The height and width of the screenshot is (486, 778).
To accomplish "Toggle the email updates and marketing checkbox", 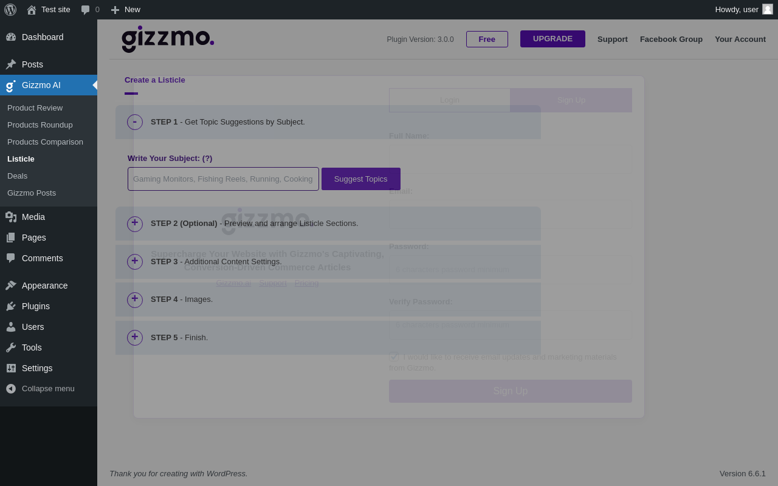I will 394,357.
